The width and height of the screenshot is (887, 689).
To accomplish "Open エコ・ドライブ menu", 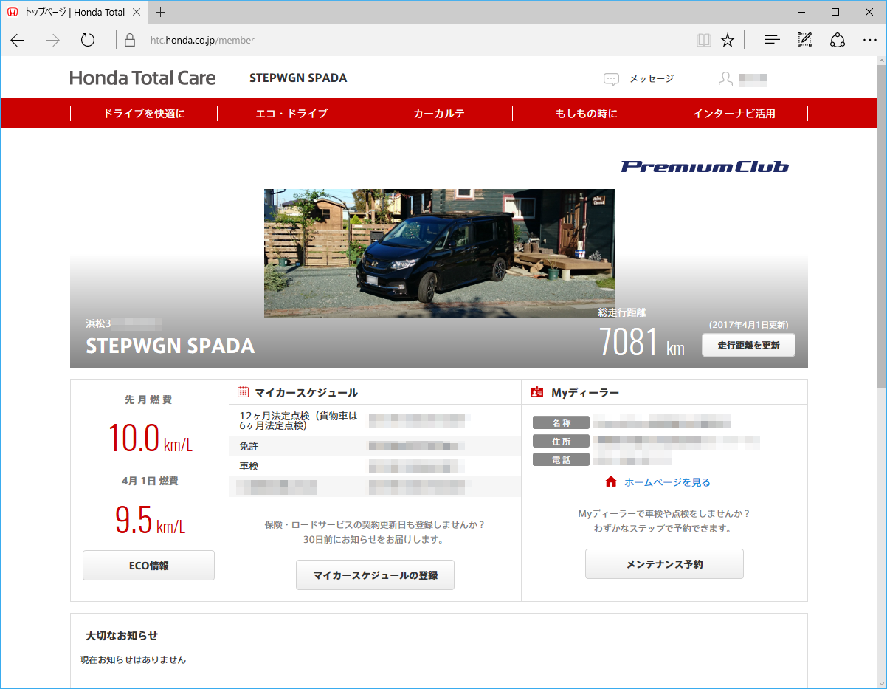I will pyautogui.click(x=291, y=114).
